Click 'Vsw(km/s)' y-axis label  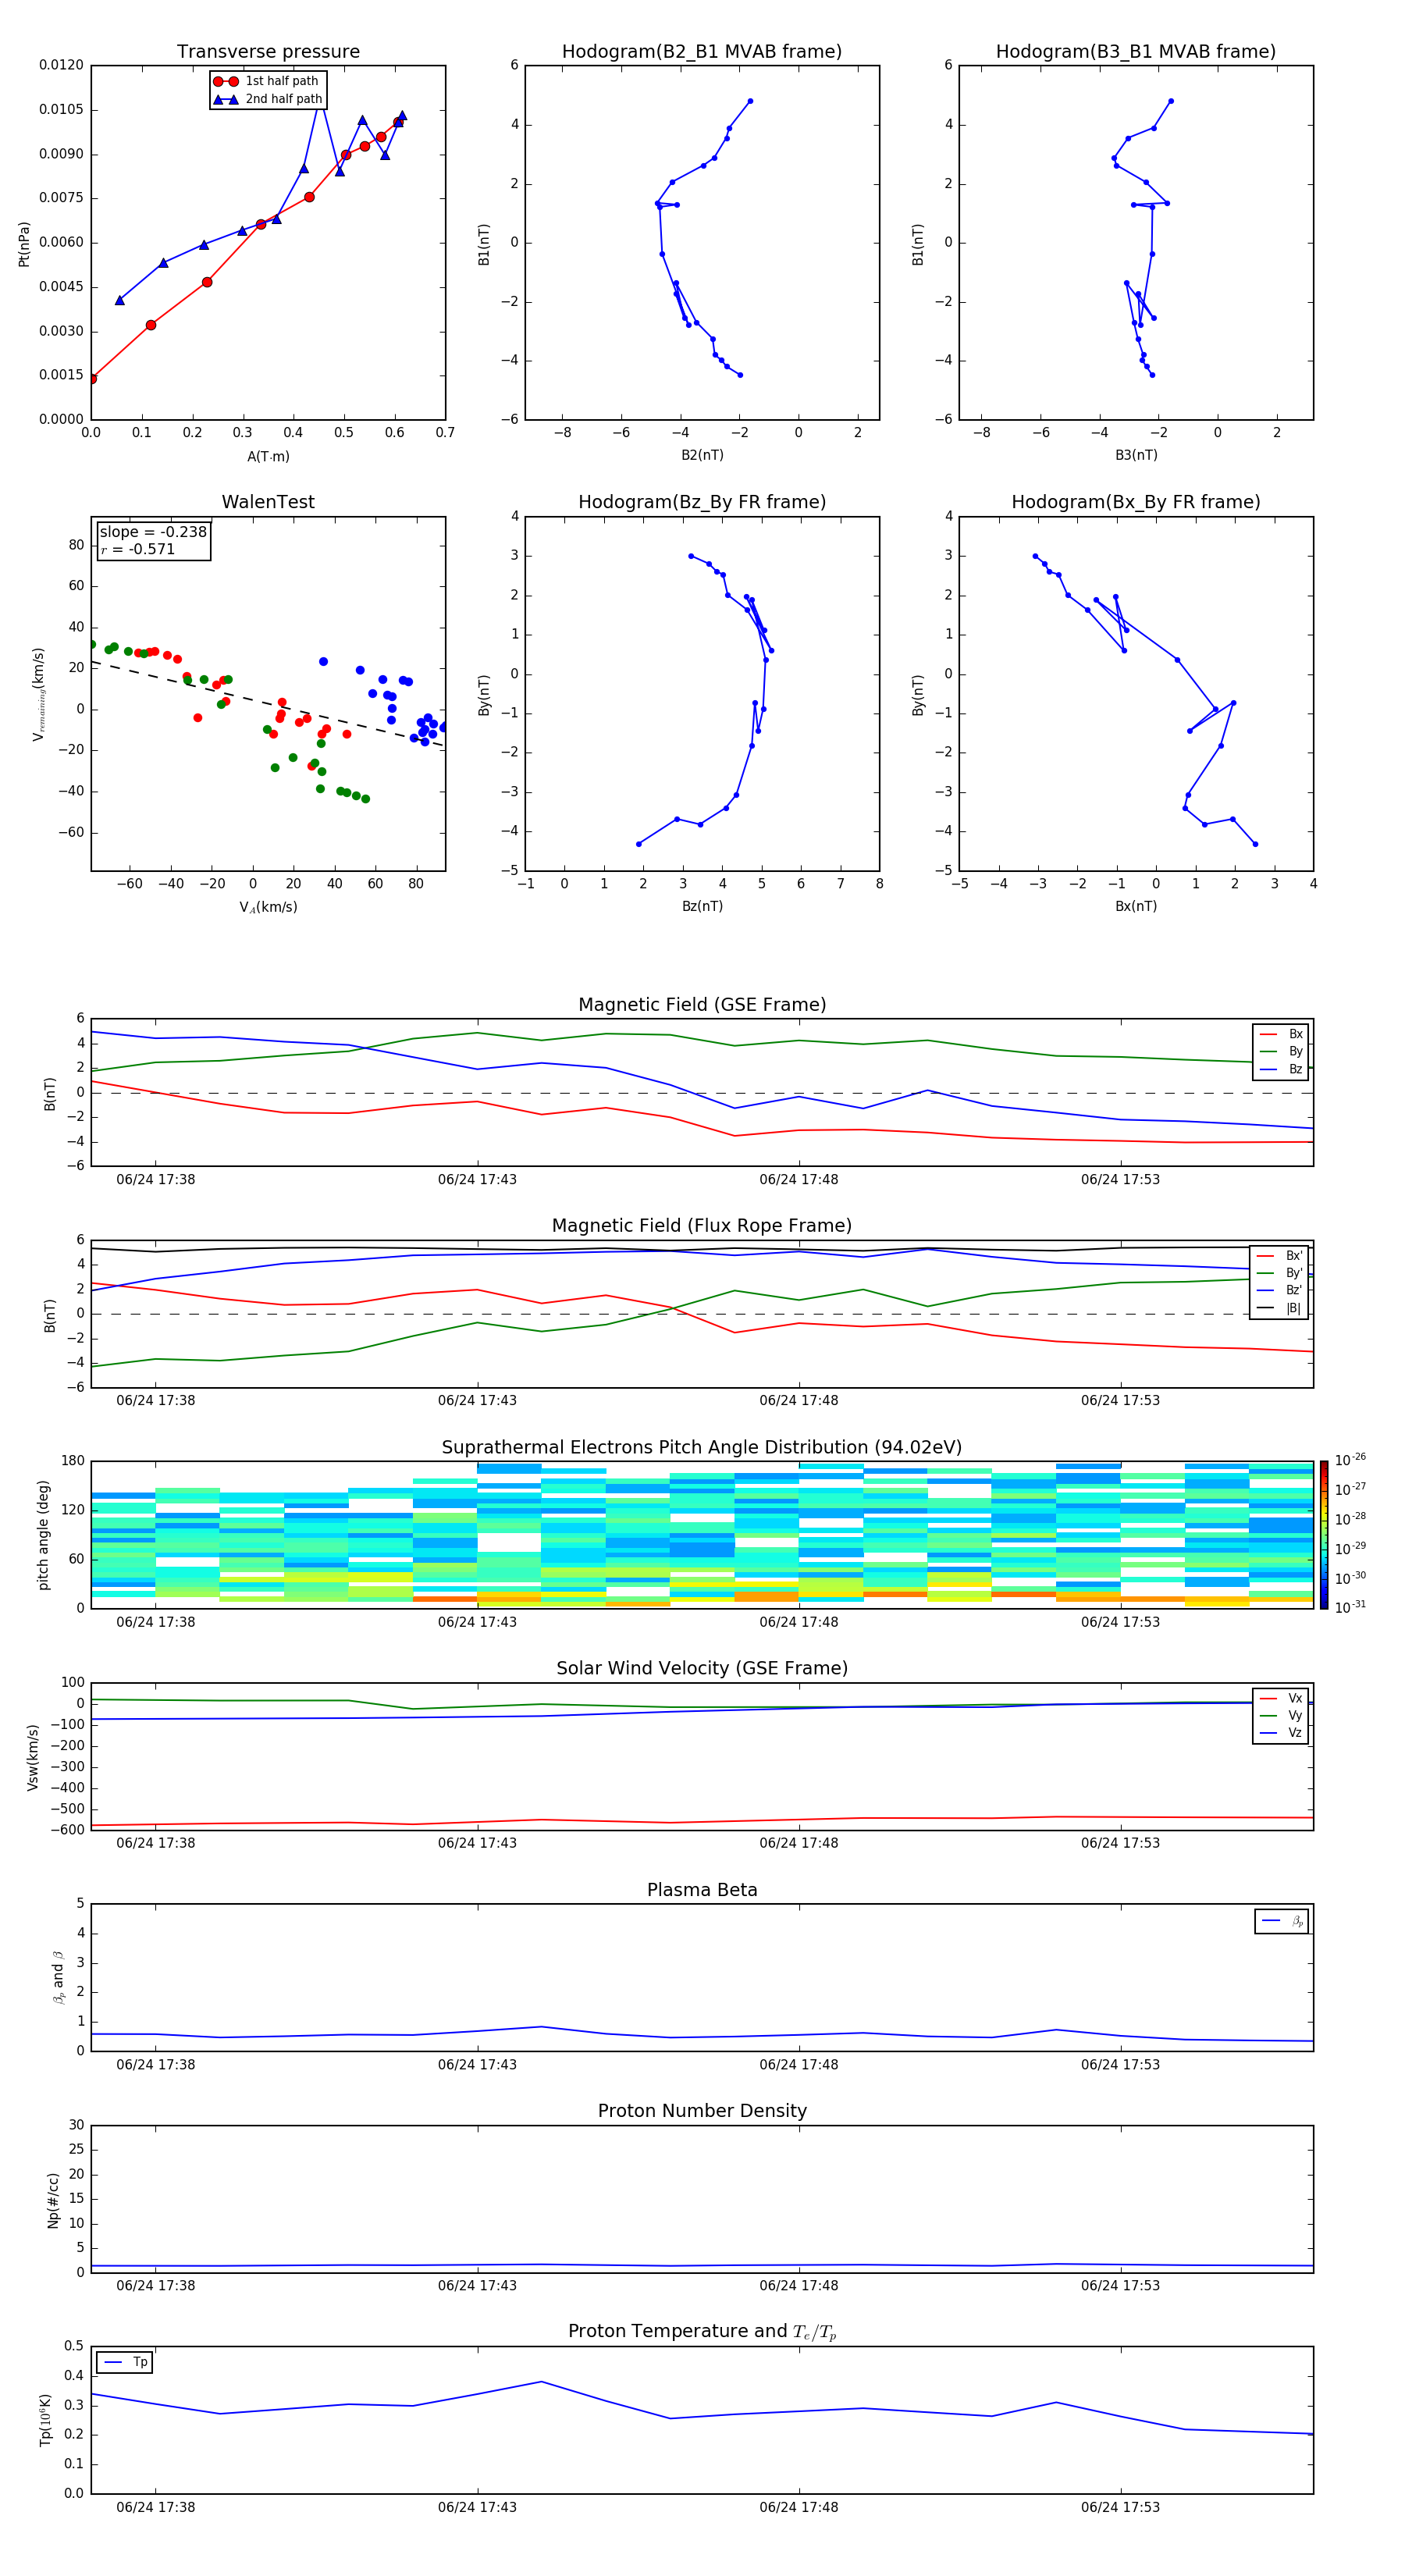coord(33,1757)
